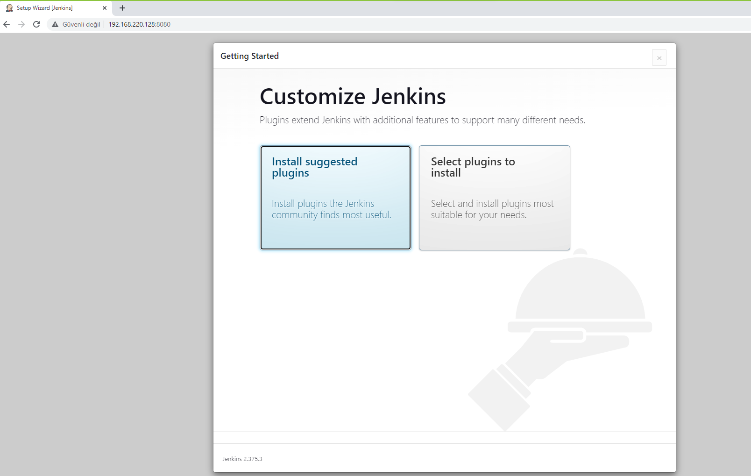Reload the Jenkins setup page
Screen dimensions: 751x476
[x=36, y=24]
